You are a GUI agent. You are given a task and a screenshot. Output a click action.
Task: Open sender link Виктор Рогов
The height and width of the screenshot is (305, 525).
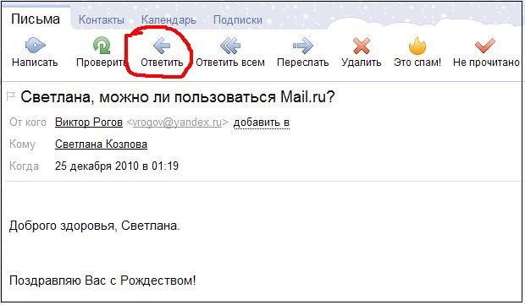tap(89, 123)
